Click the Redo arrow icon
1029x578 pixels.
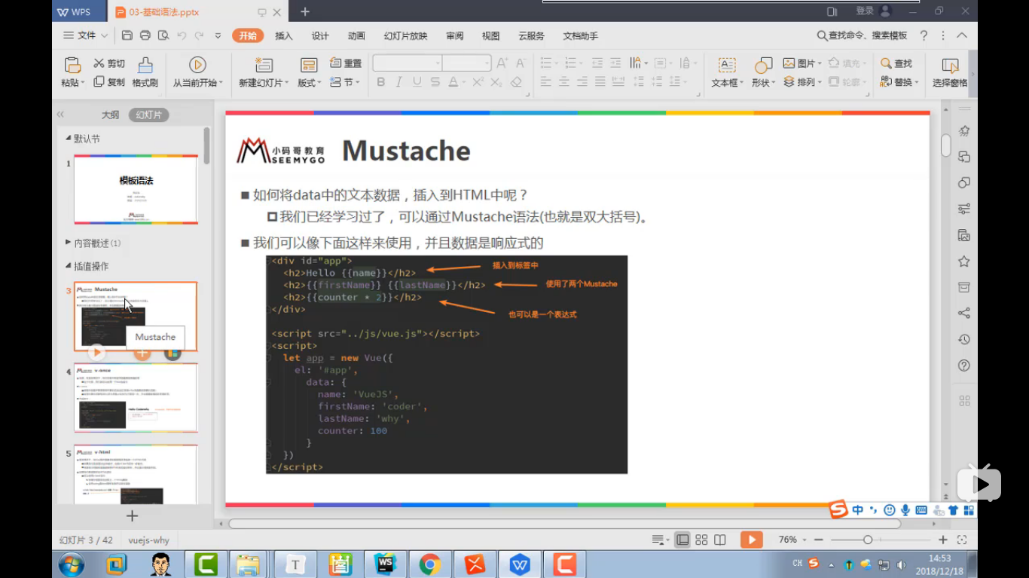coord(199,35)
